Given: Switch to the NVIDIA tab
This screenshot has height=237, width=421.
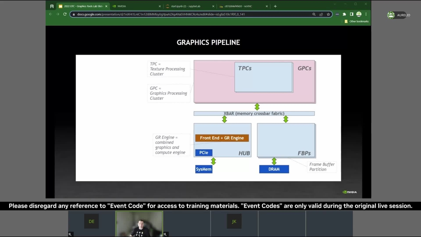Looking at the screenshot, I should [135, 6].
